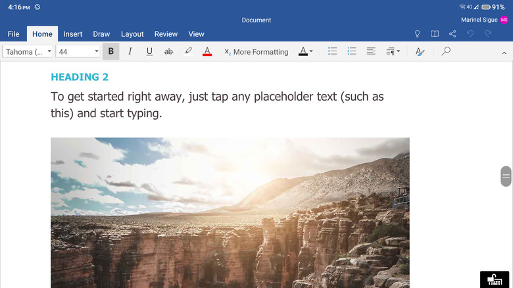Toggle Bold formatting
The height and width of the screenshot is (288, 513).
pos(110,51)
